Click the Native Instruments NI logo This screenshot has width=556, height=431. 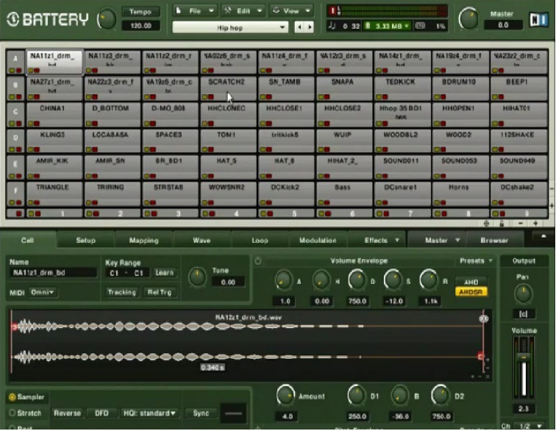coord(538,20)
